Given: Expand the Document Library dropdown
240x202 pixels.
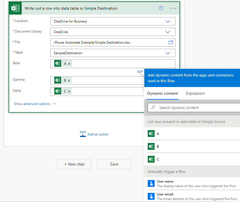Looking at the screenshot, I should coord(168,32).
